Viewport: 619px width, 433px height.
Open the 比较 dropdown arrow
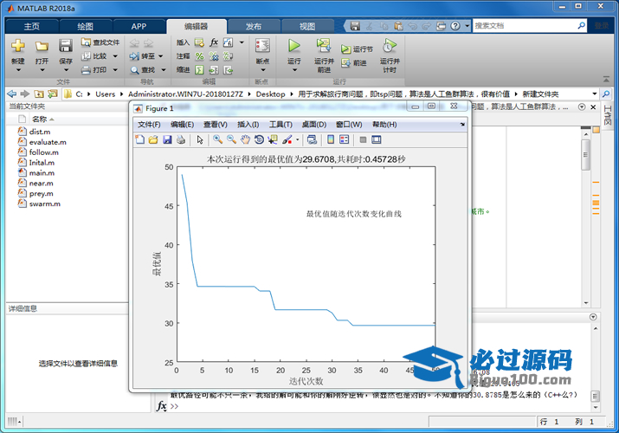(x=115, y=56)
